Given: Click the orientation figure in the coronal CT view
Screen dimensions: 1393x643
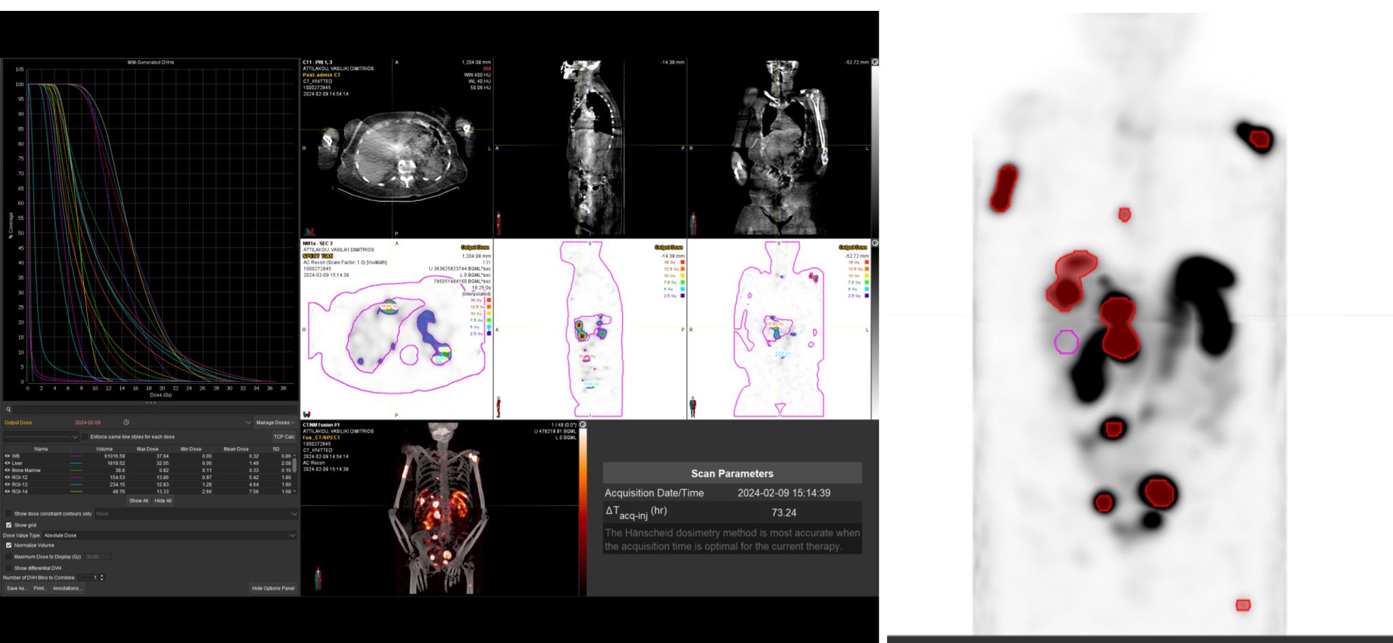Looking at the screenshot, I should click(692, 222).
